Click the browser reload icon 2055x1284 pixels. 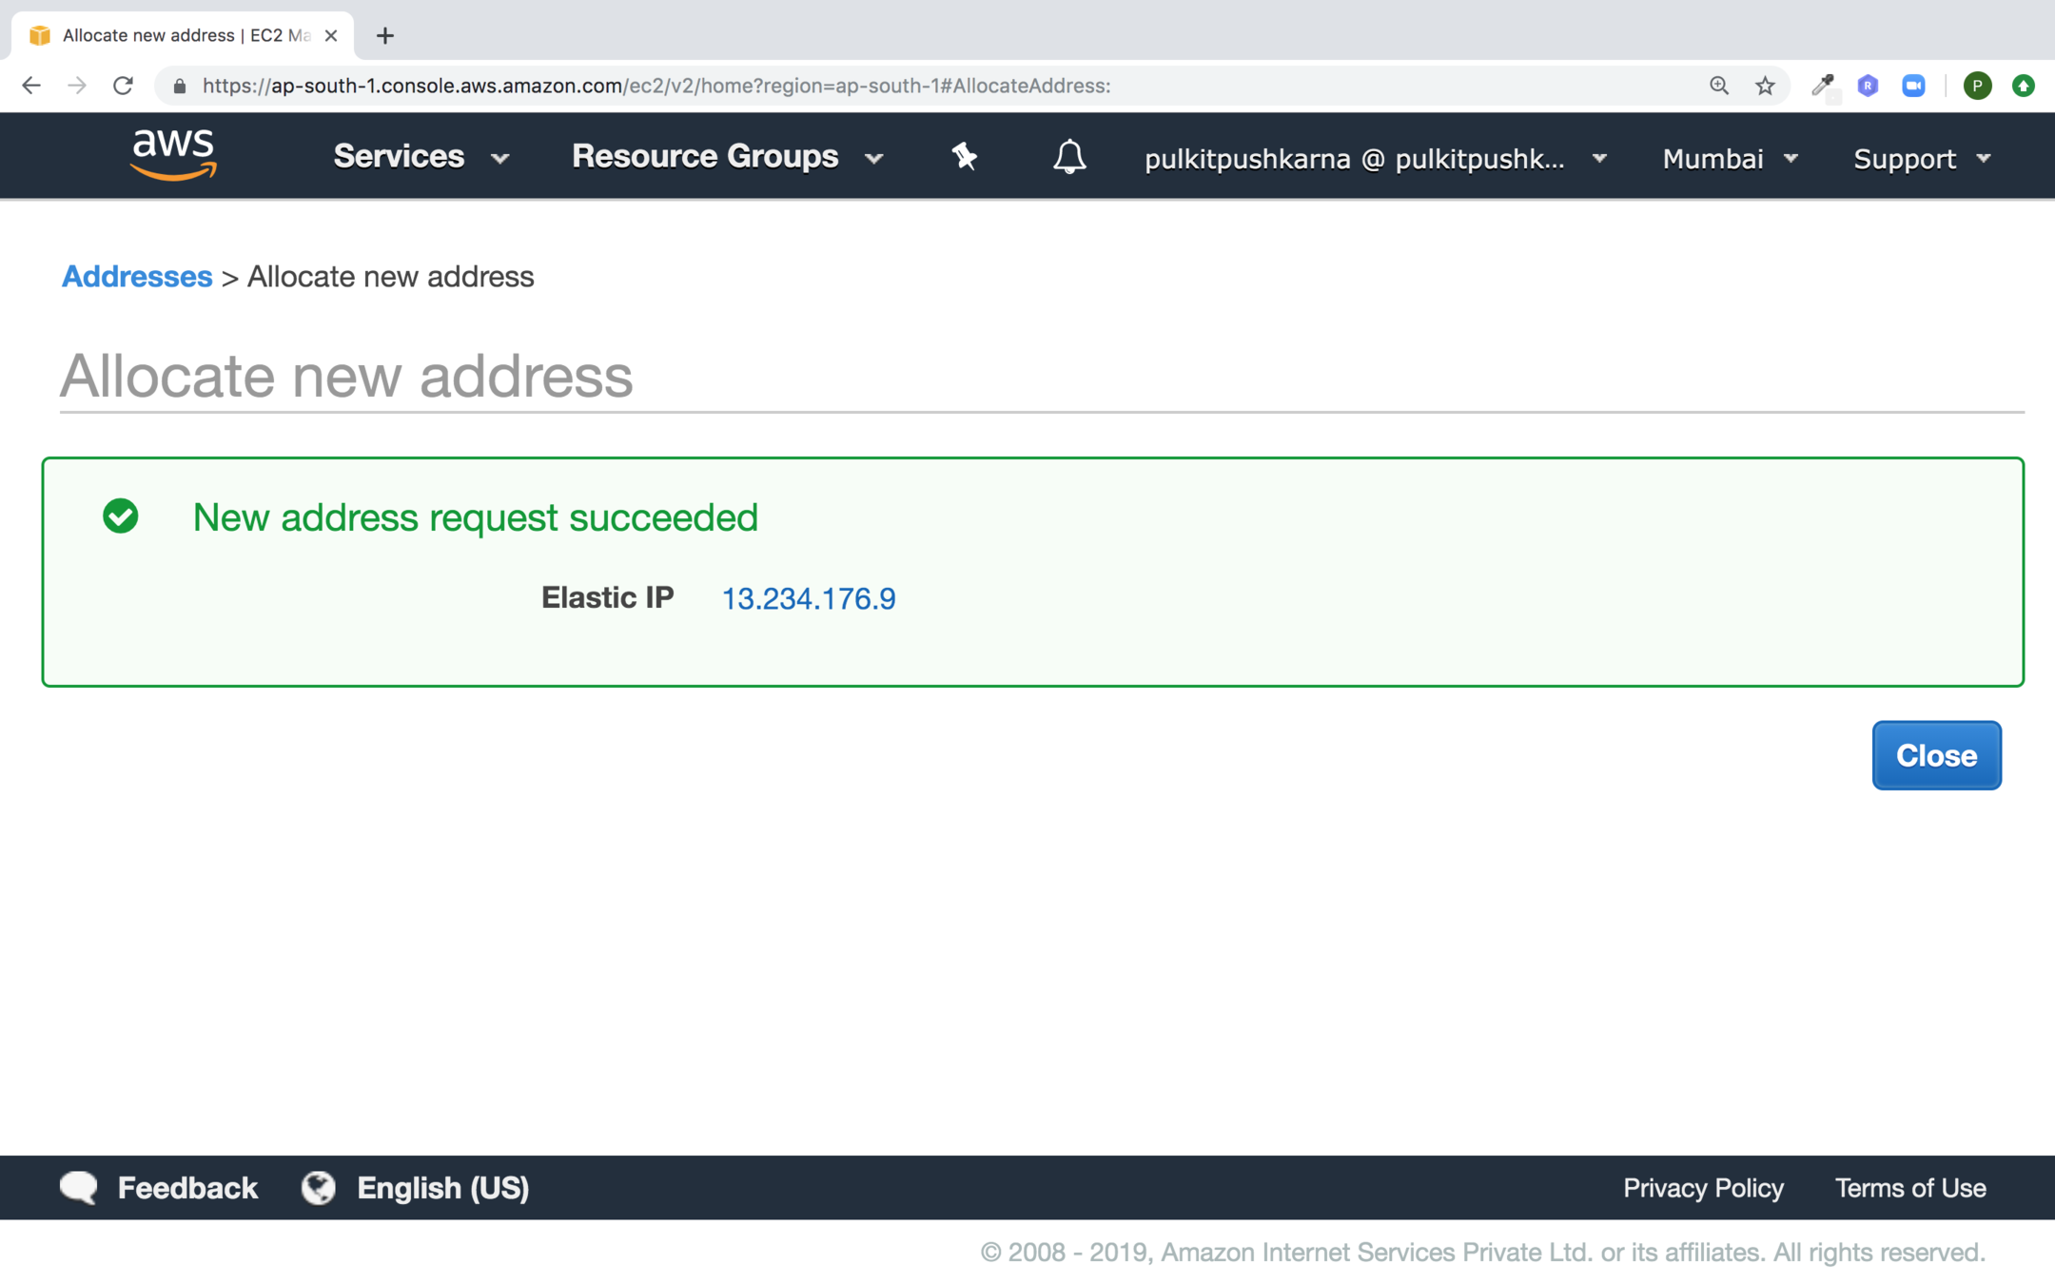pyautogui.click(x=123, y=86)
